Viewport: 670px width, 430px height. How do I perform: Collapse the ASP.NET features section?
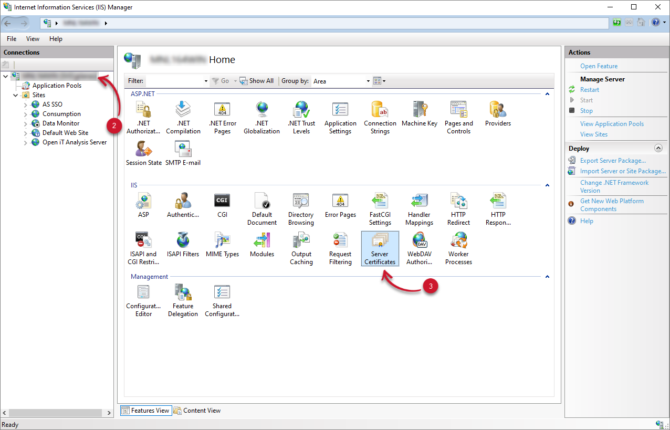click(547, 93)
